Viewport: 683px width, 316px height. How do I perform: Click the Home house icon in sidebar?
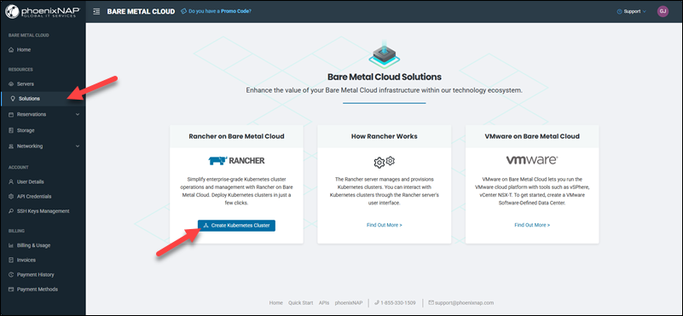(11, 50)
